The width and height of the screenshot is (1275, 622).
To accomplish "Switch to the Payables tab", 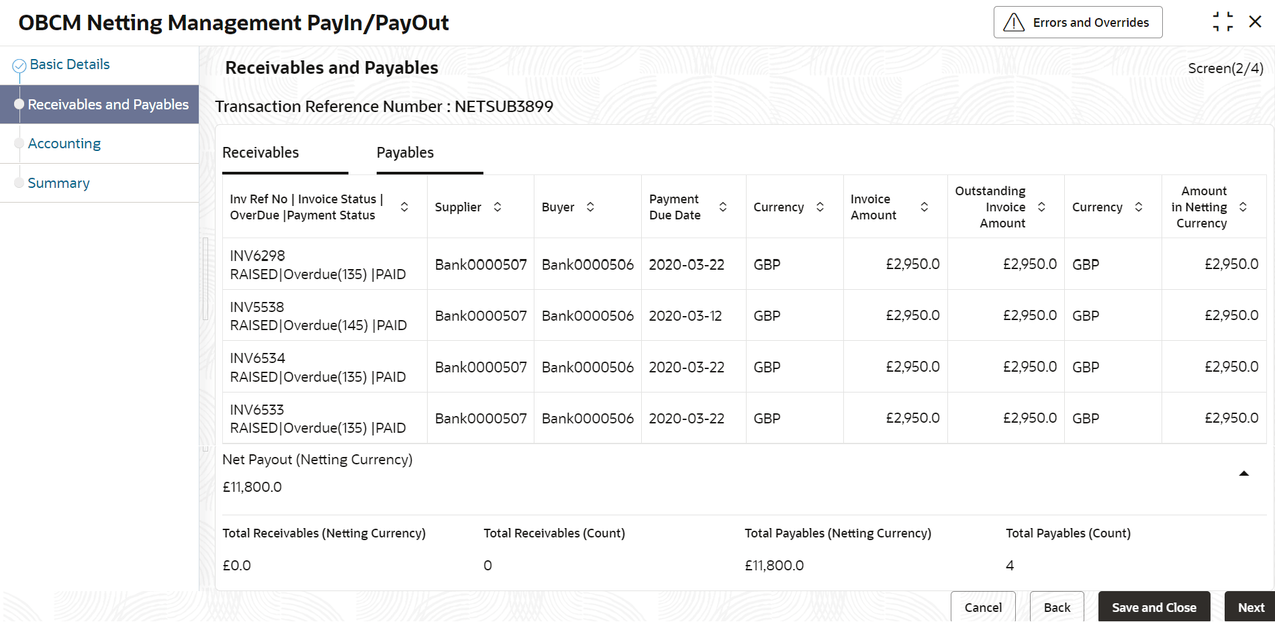I will point(405,153).
